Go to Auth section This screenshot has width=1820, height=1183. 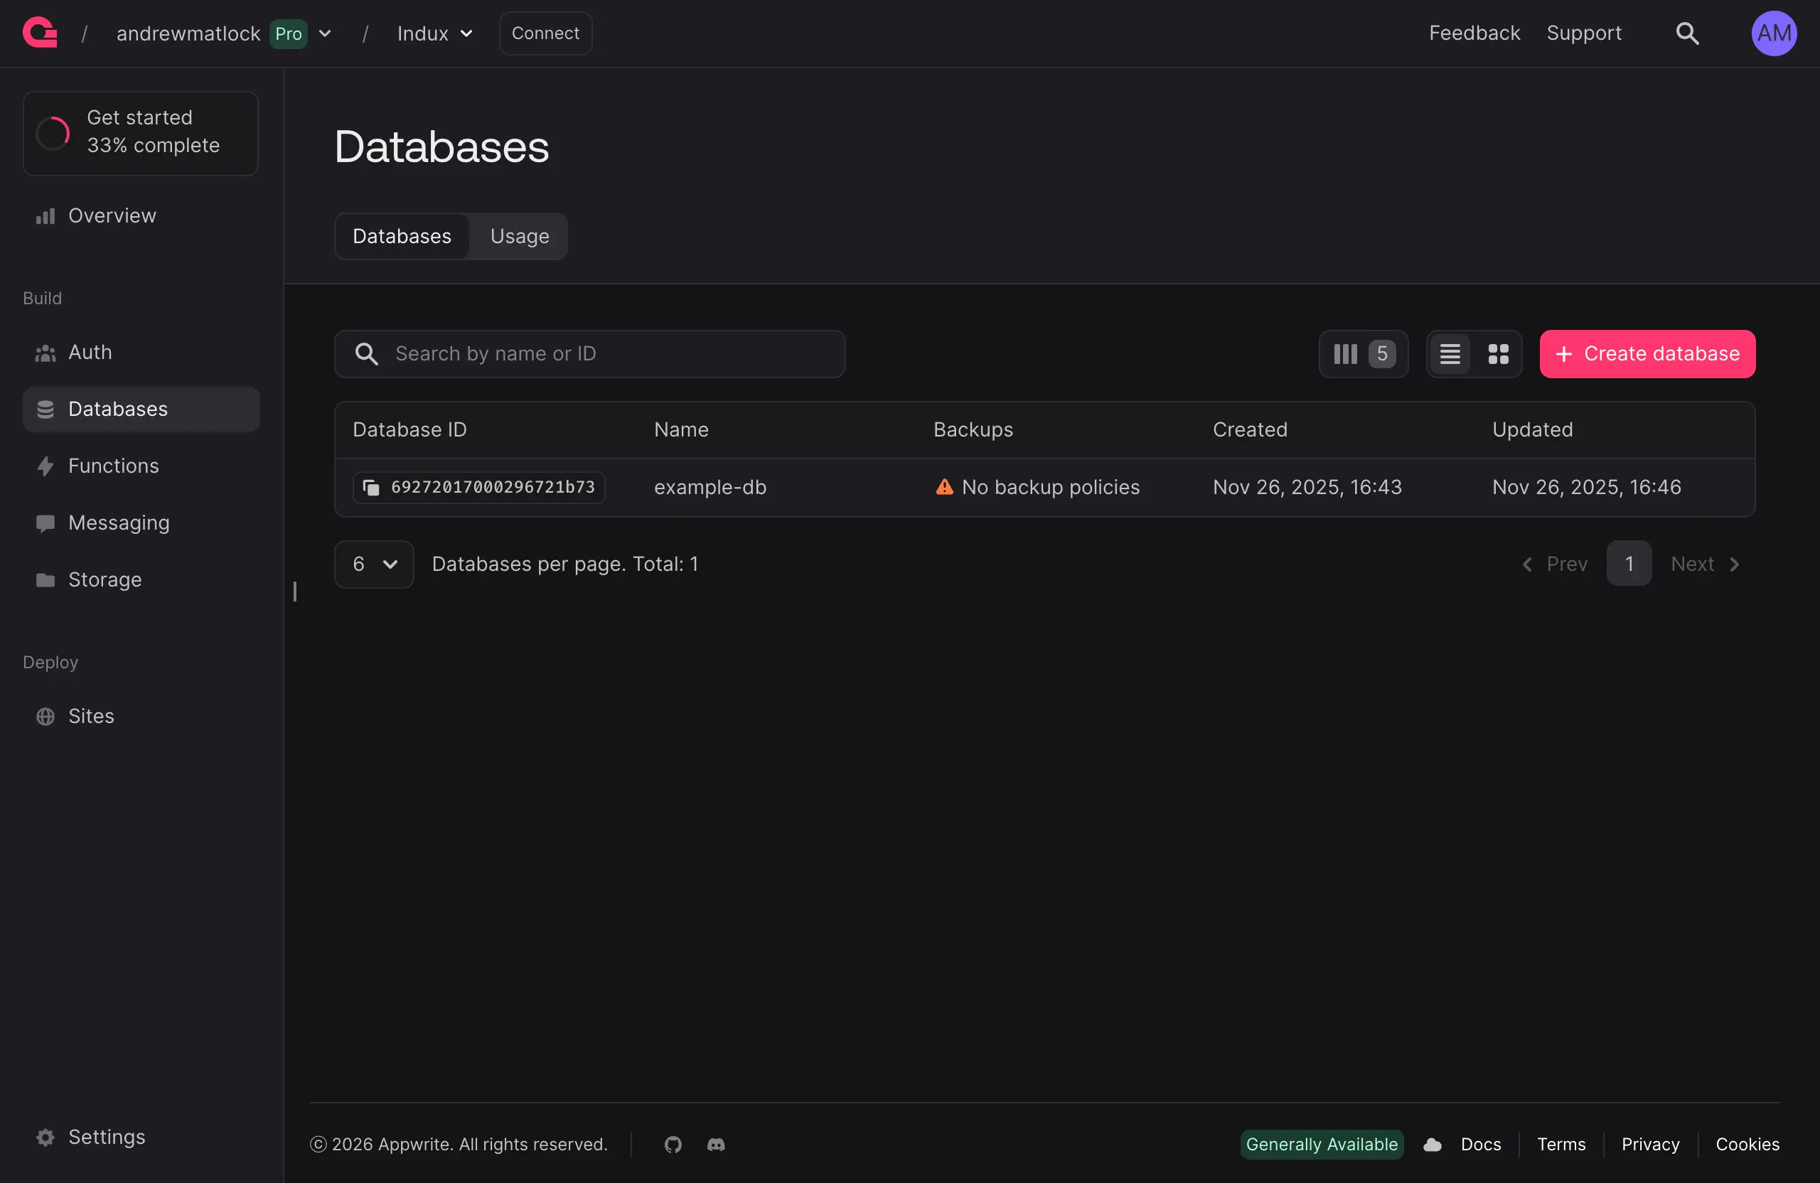tap(141, 352)
